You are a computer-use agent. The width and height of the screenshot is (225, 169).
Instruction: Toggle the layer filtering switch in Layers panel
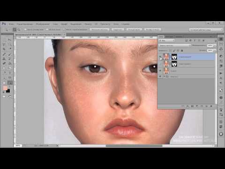click(216, 41)
